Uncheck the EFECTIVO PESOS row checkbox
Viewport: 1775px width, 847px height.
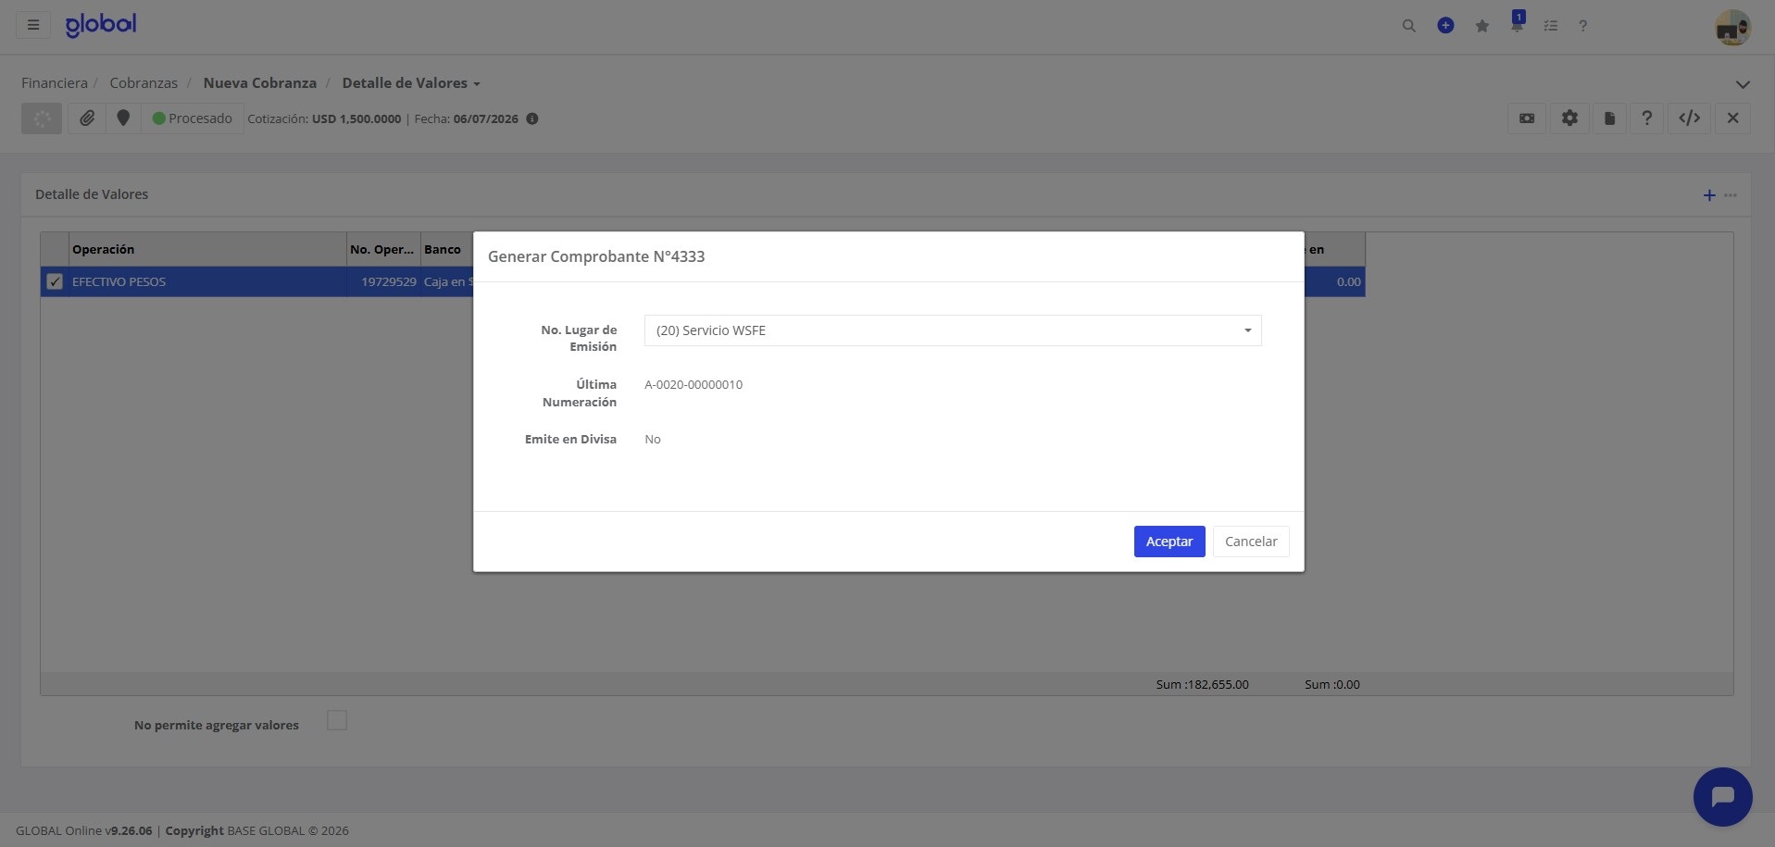pos(55,281)
